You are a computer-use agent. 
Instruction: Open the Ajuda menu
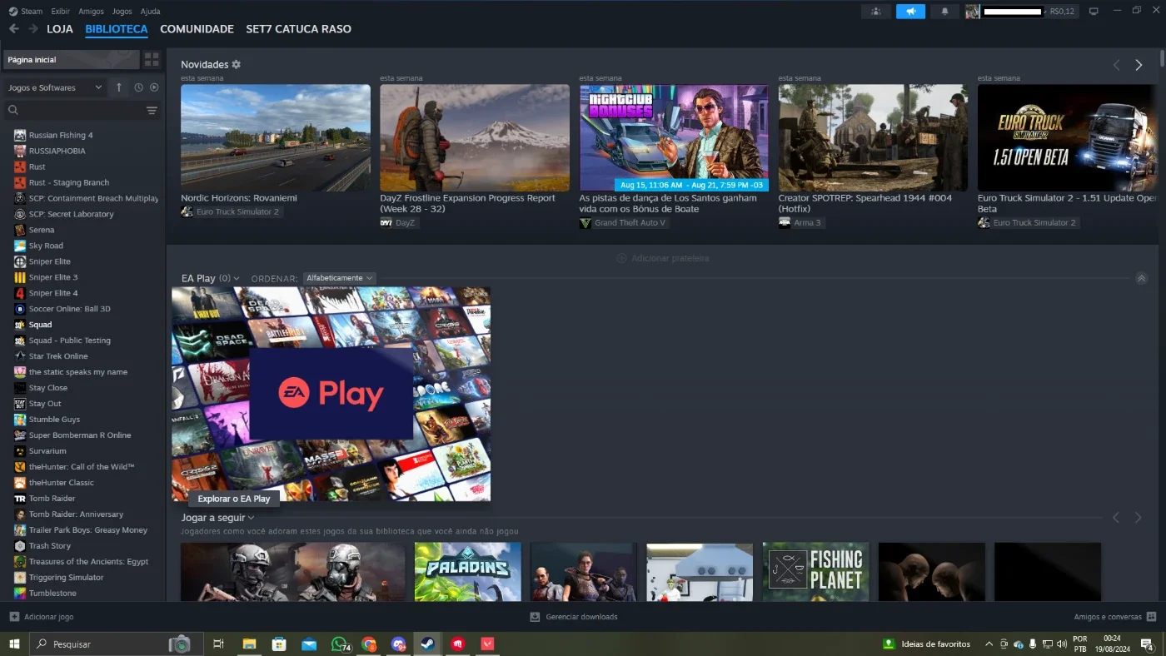[x=150, y=12]
